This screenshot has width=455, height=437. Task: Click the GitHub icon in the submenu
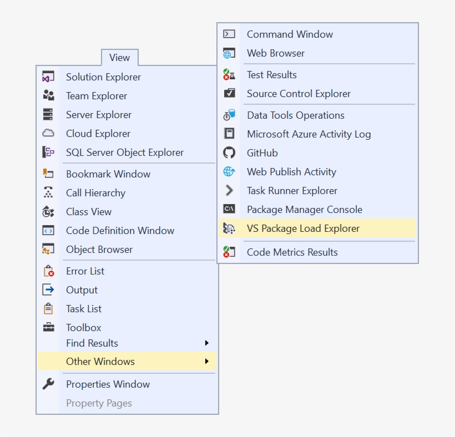coord(230,153)
